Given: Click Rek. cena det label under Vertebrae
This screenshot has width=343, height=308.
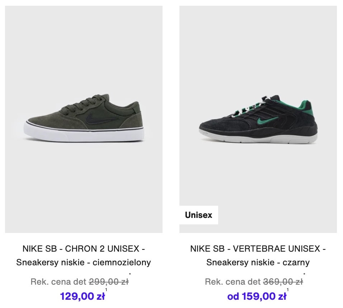Looking at the screenshot, I should pos(233,281).
